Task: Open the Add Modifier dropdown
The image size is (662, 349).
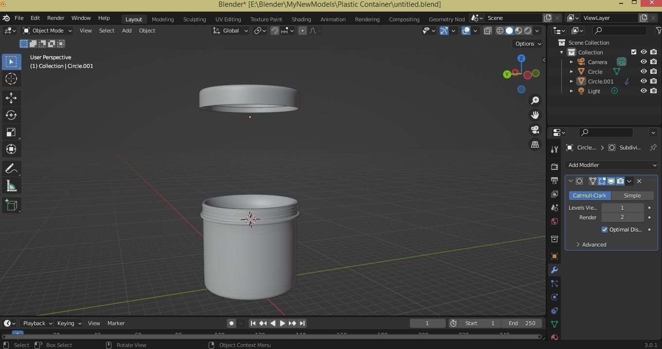Action: (611, 165)
